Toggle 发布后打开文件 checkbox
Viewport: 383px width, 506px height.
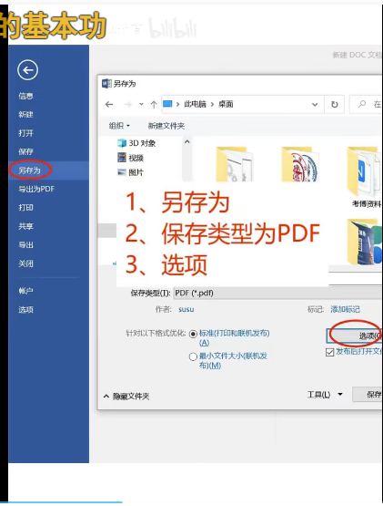tap(329, 352)
